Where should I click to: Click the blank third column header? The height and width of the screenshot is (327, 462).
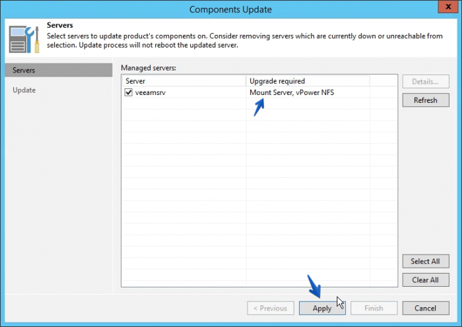click(x=383, y=81)
